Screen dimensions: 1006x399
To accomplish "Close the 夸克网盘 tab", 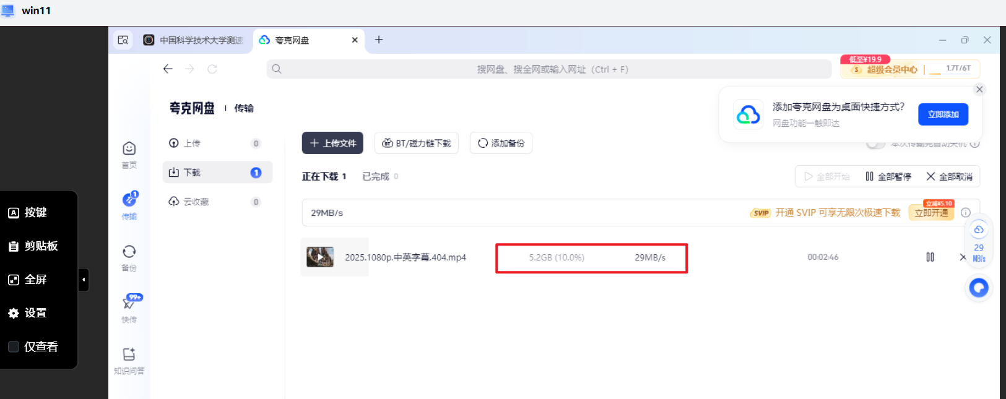I will coord(355,40).
